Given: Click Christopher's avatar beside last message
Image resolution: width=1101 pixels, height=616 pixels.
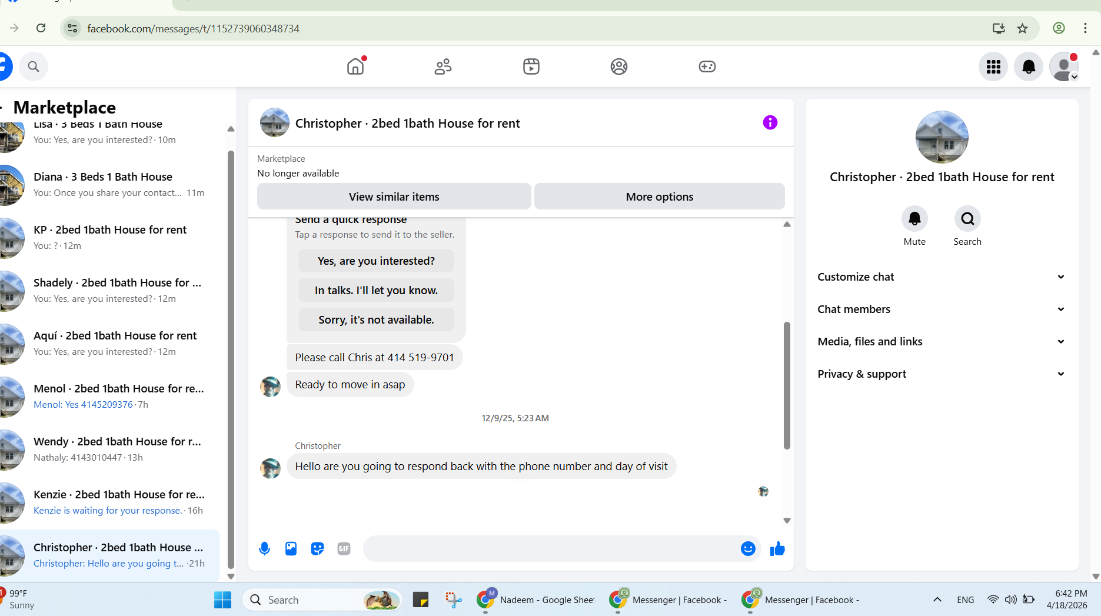Looking at the screenshot, I should coord(270,468).
